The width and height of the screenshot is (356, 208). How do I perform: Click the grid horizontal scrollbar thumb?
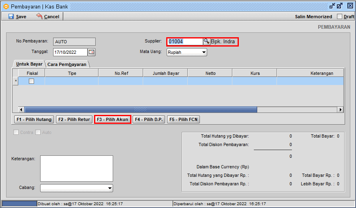pyautogui.click(x=141, y=110)
